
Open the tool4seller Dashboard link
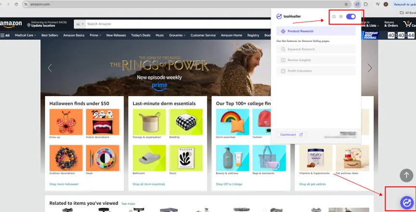(x=291, y=135)
